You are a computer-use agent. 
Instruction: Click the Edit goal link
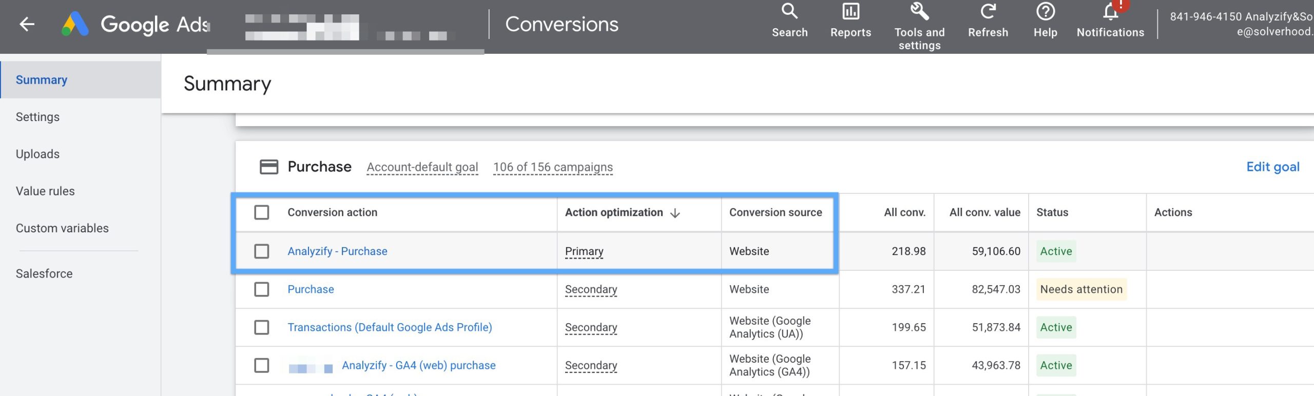click(1273, 167)
